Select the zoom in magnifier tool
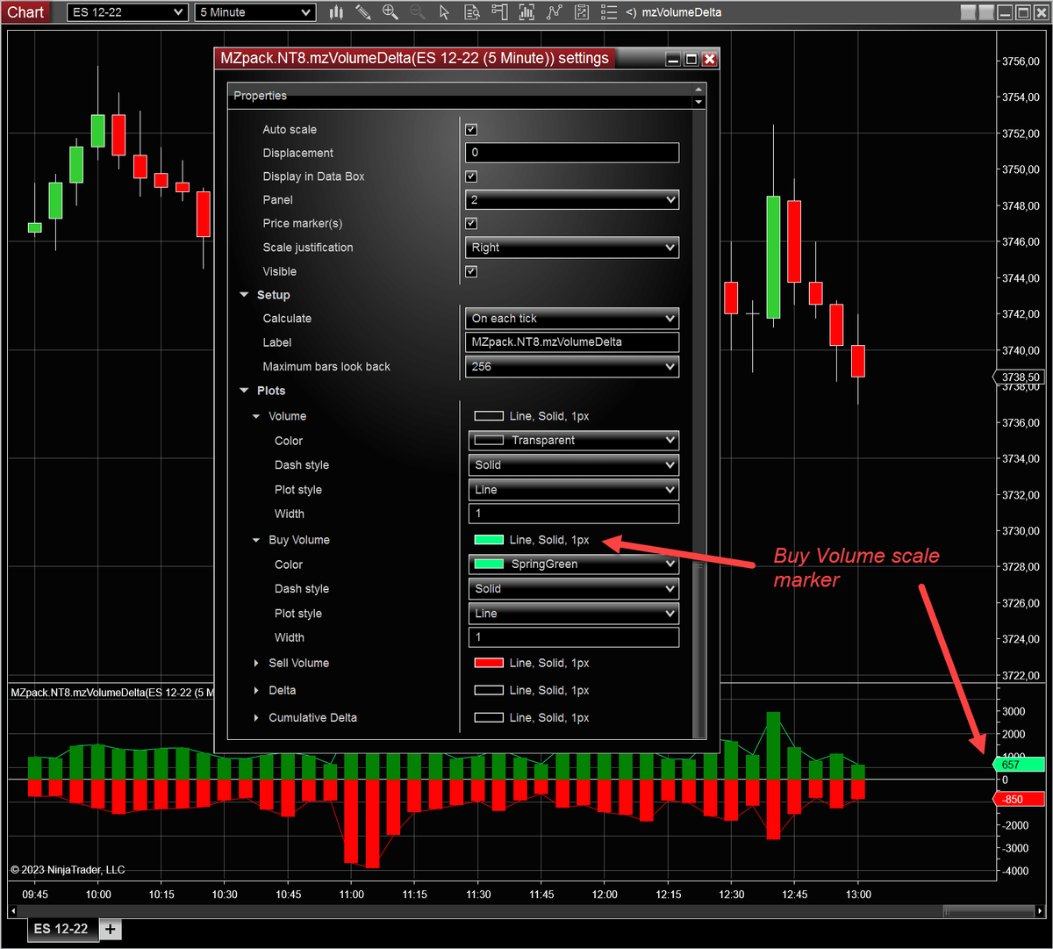Image resolution: width=1053 pixels, height=949 pixels. click(390, 12)
